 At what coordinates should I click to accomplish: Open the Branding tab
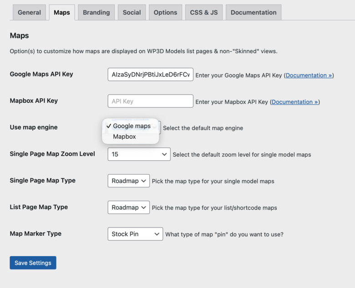click(x=96, y=12)
